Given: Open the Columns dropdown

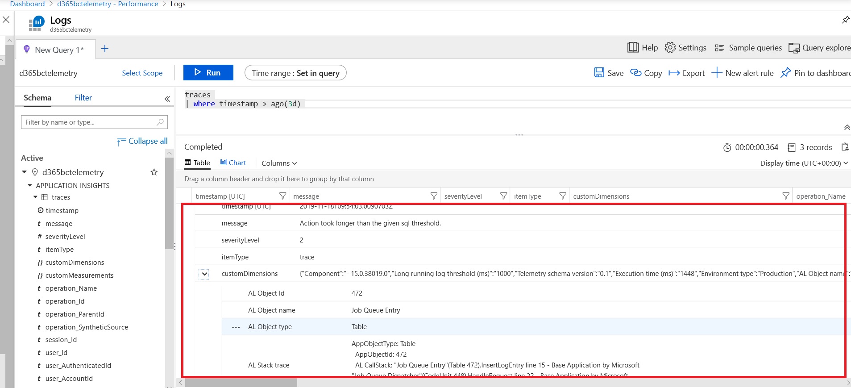Looking at the screenshot, I should click(x=279, y=163).
